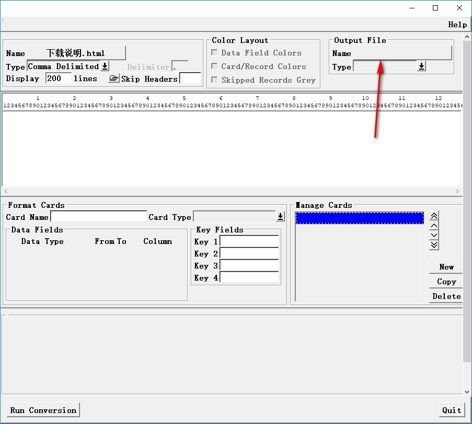The height and width of the screenshot is (424, 472).
Task: Select the highlighted blue card entry
Action: click(360, 218)
